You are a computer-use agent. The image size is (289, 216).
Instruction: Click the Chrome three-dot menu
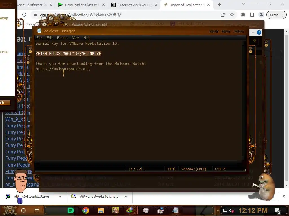click(x=283, y=15)
